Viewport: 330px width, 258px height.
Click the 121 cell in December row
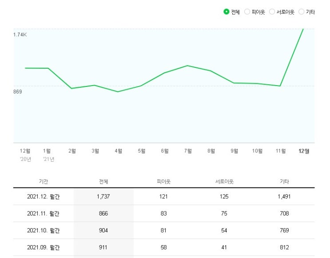(x=163, y=197)
